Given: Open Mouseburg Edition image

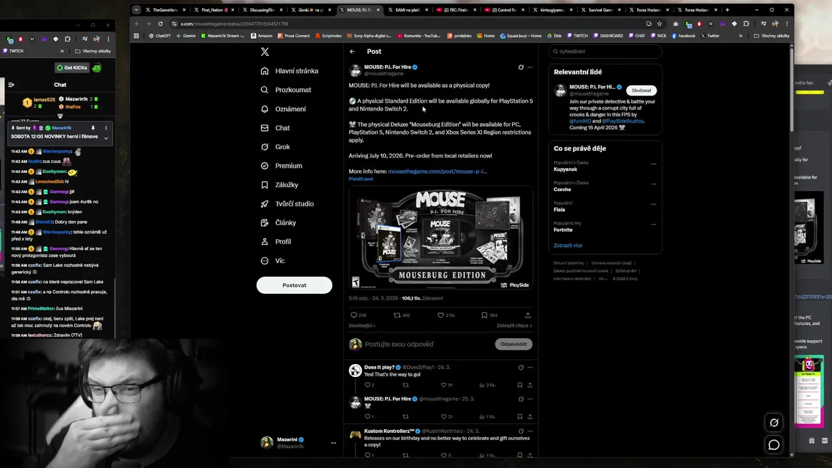Looking at the screenshot, I should (441, 238).
